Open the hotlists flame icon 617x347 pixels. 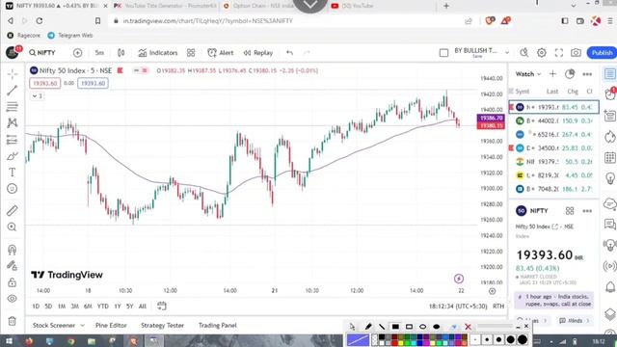click(610, 137)
